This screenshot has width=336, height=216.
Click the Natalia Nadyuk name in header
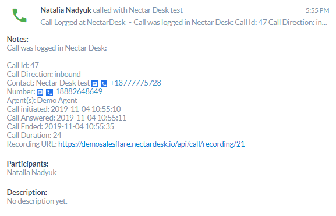(x=66, y=10)
